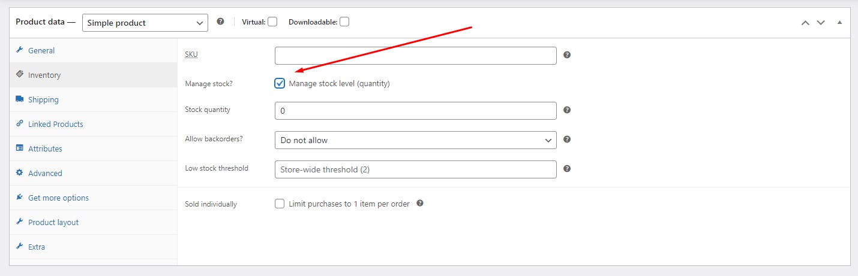Check Limit purchases to 1 item per order

pos(280,204)
